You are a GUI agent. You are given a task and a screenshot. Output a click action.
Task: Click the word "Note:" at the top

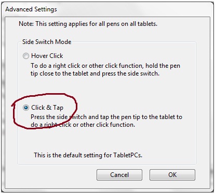pyautogui.click(x=26, y=24)
